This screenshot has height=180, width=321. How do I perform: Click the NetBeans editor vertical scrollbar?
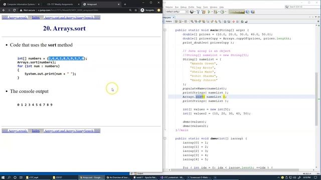(316, 98)
